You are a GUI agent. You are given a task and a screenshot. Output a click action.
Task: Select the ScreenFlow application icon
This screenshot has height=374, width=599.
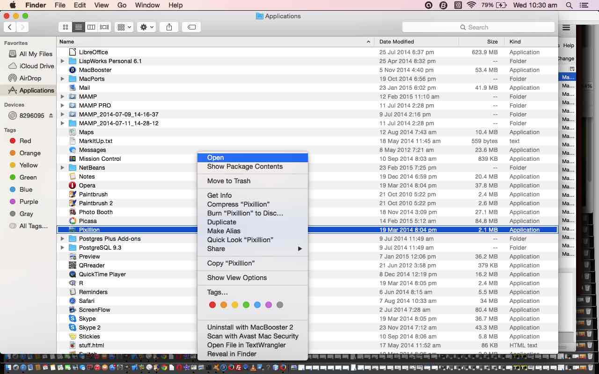click(73, 309)
